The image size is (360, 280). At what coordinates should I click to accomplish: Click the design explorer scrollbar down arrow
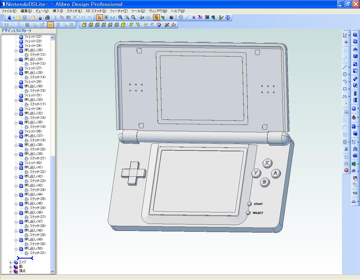[x=52, y=272]
